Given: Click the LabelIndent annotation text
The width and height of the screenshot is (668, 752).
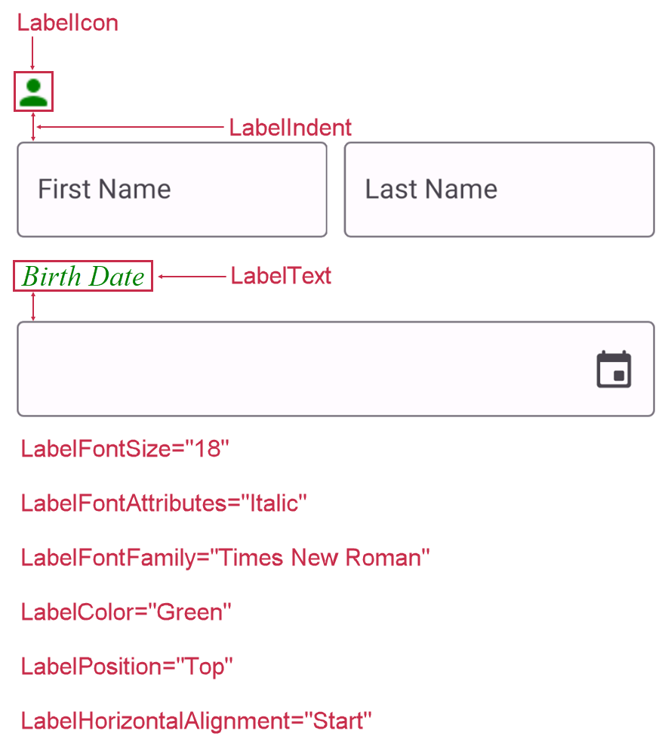Looking at the screenshot, I should 291,127.
